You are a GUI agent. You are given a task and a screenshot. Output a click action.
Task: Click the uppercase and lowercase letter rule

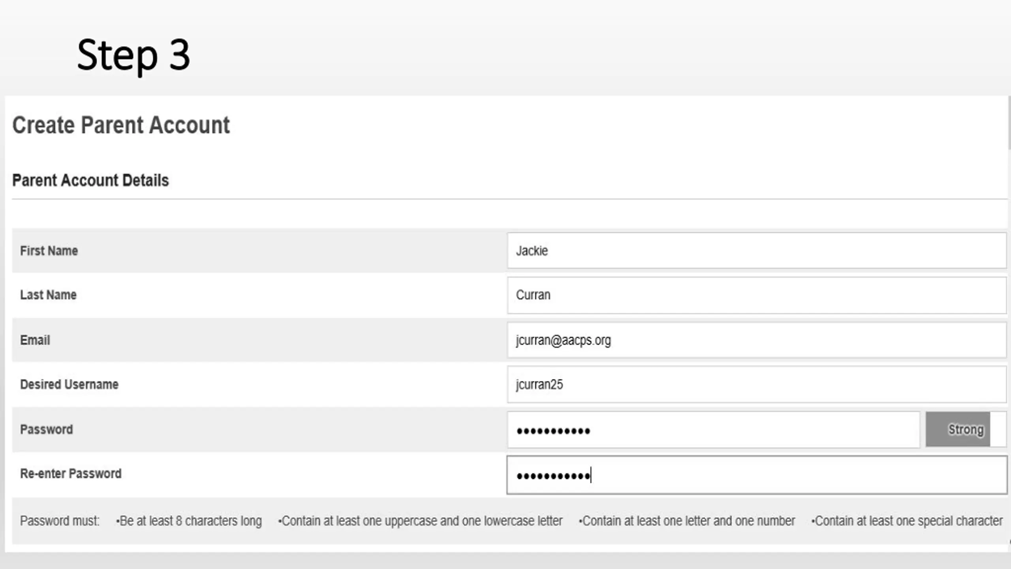(420, 521)
